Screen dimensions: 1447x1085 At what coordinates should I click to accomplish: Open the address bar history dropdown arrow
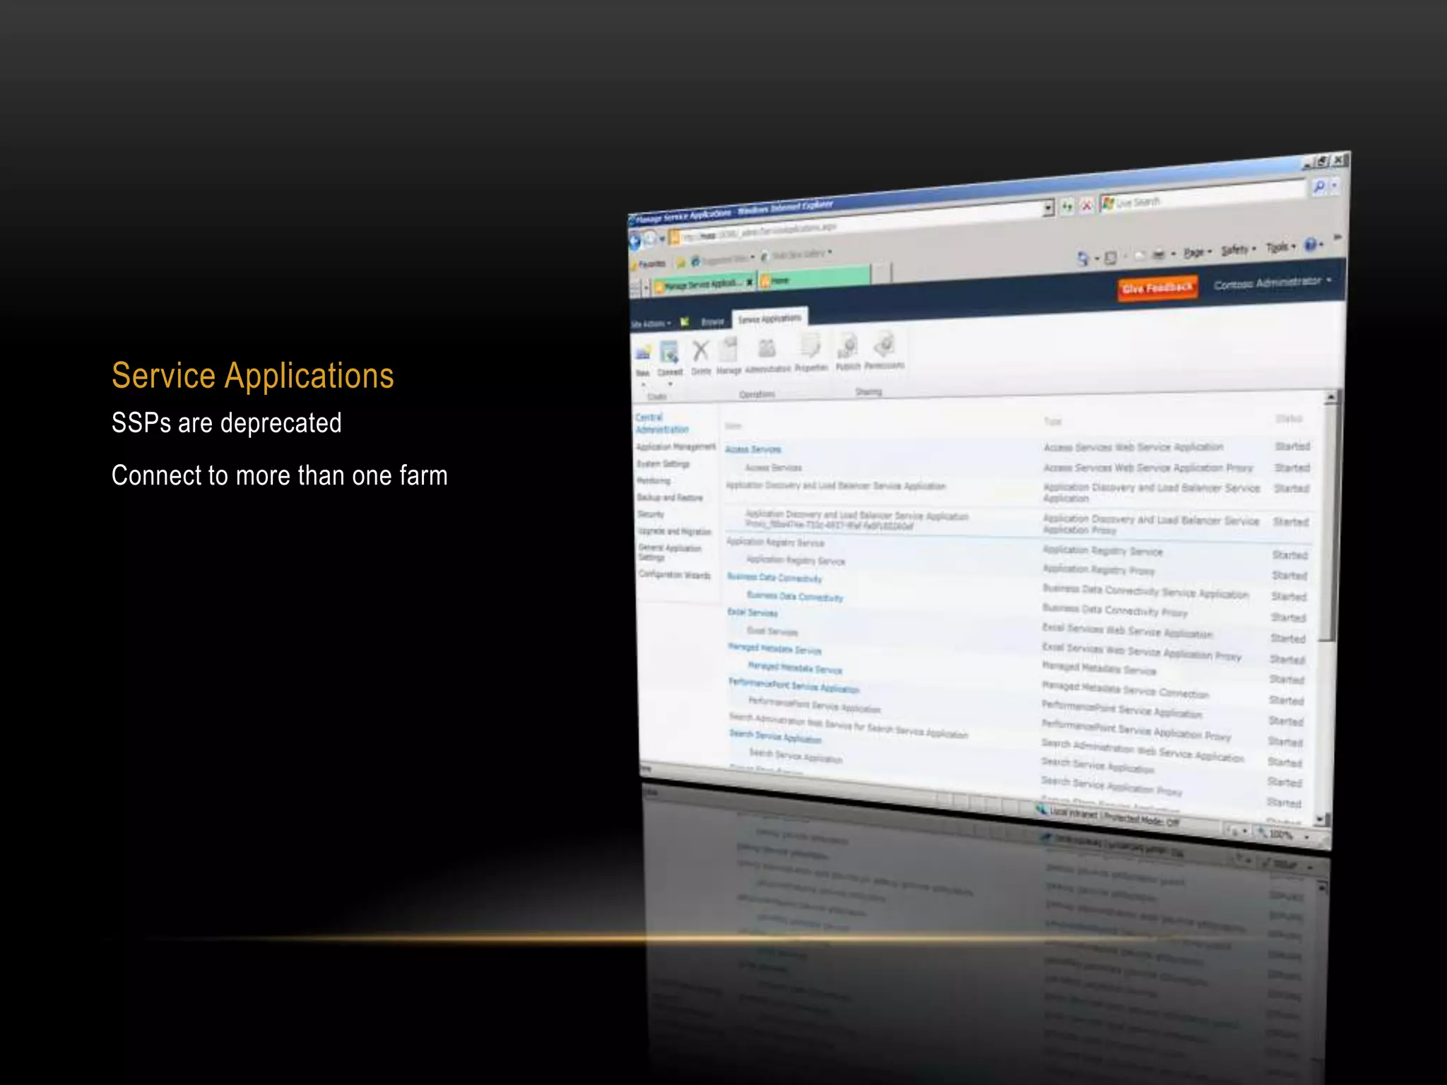click(1049, 208)
